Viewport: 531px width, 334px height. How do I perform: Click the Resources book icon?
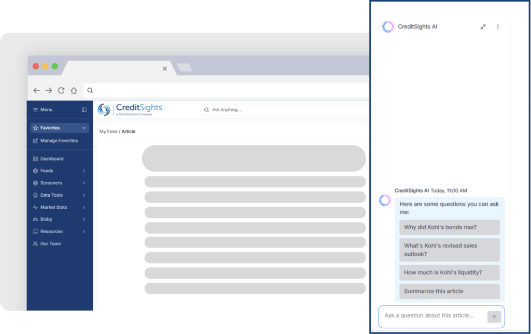point(35,231)
